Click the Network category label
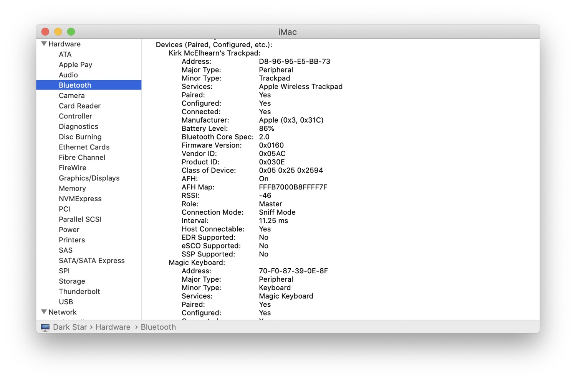This screenshot has width=576, height=381. [63, 312]
